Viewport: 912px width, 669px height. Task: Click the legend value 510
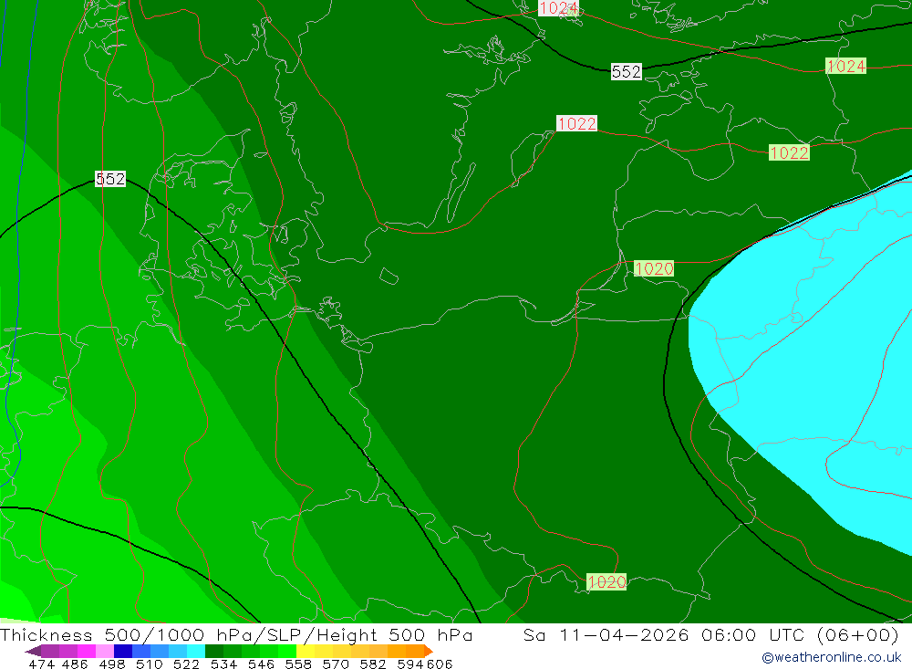pos(150,664)
